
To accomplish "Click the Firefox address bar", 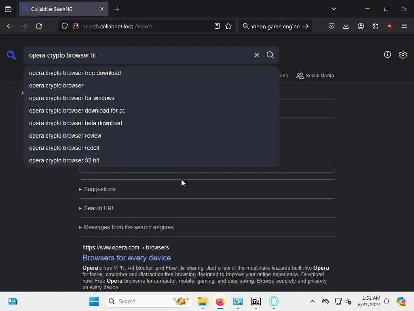I will 146,26.
